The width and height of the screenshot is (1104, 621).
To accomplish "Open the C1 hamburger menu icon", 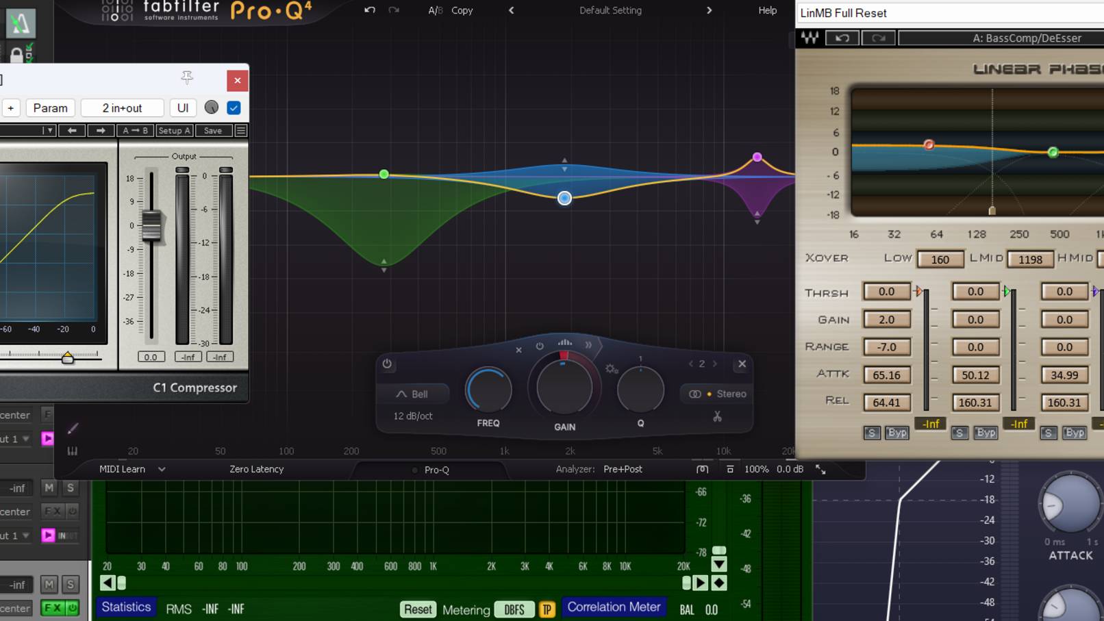I will pos(241,130).
